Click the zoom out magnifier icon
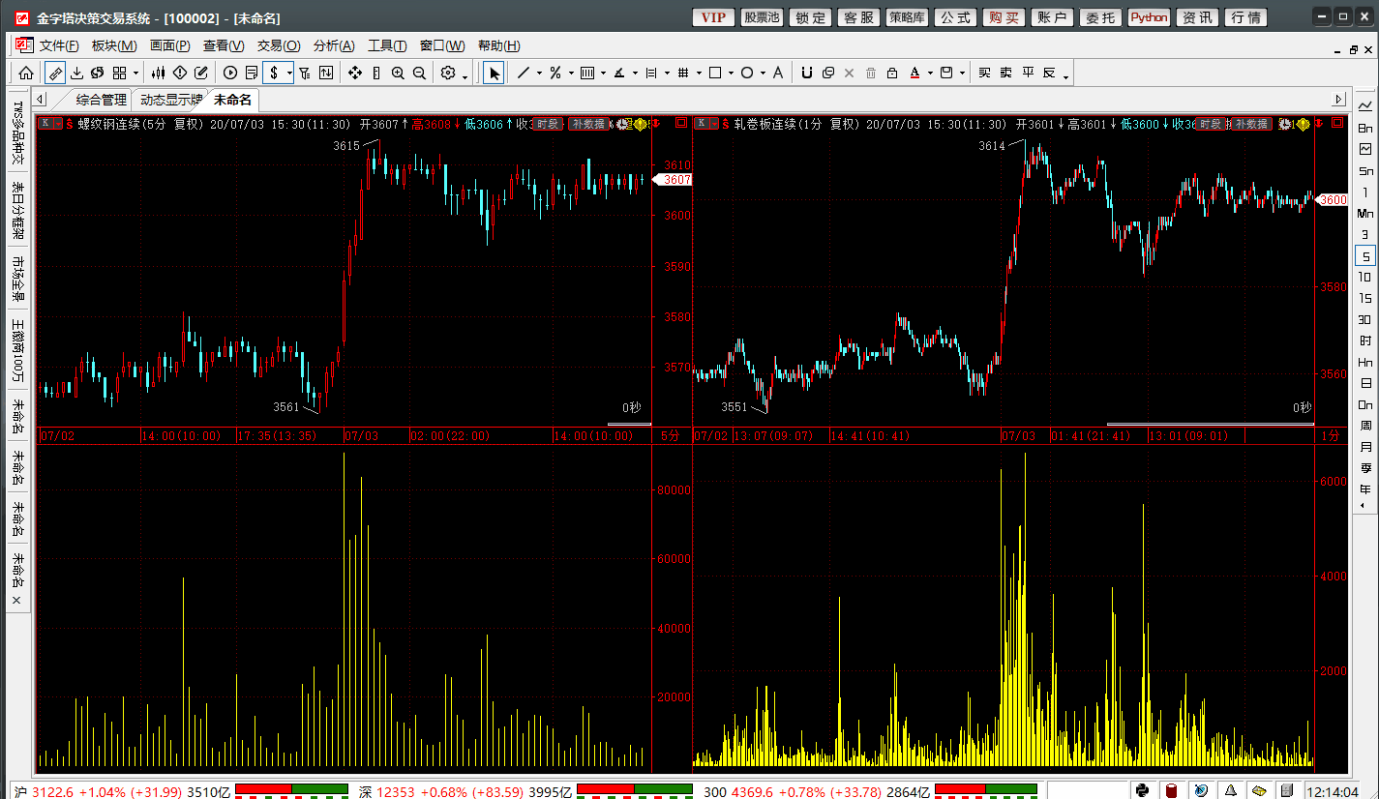Image resolution: width=1379 pixels, height=799 pixels. coord(419,73)
